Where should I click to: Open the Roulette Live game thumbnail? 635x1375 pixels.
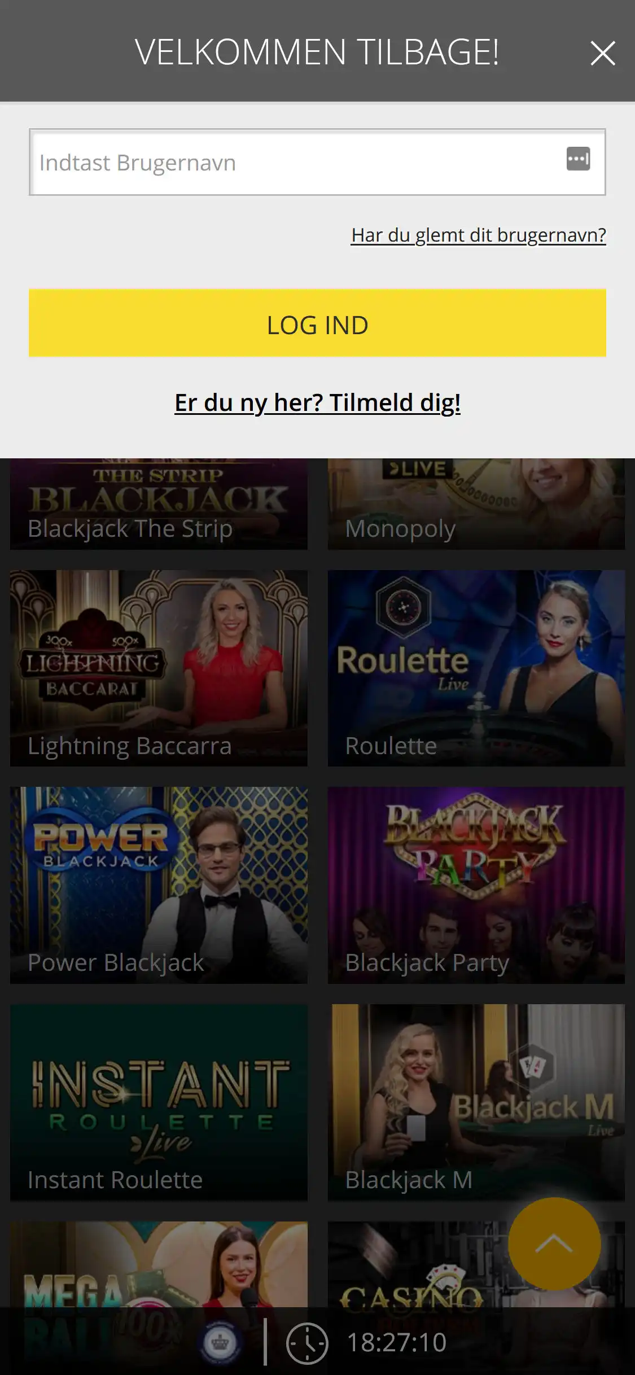tap(476, 668)
